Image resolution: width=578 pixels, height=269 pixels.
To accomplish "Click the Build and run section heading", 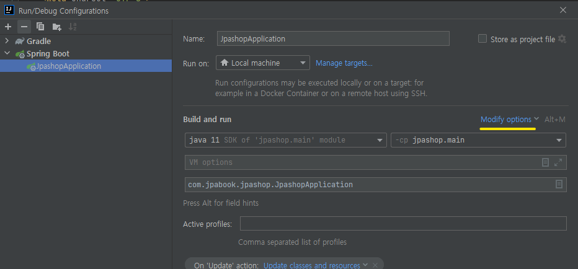I will (x=207, y=120).
